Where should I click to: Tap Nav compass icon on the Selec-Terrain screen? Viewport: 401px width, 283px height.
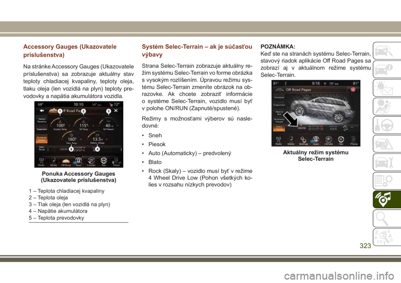click(341, 141)
